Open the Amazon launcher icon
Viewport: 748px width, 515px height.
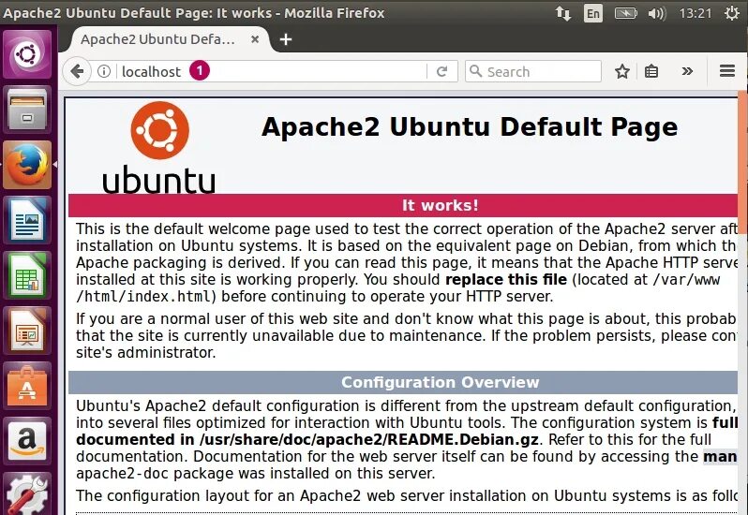(27, 442)
